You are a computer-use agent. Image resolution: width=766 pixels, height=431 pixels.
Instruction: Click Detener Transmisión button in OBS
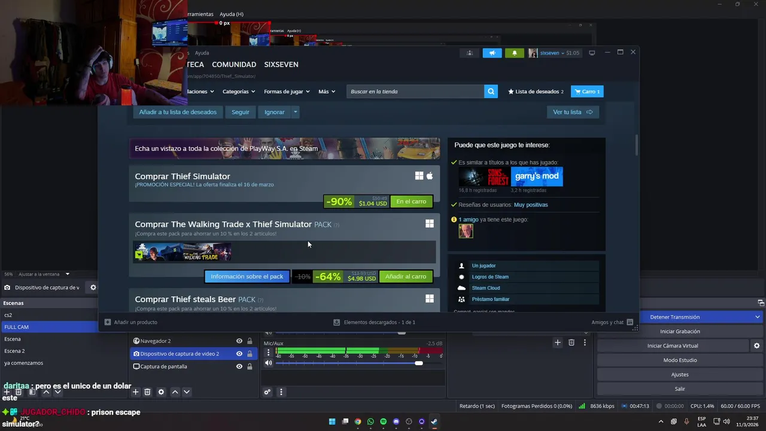point(674,317)
